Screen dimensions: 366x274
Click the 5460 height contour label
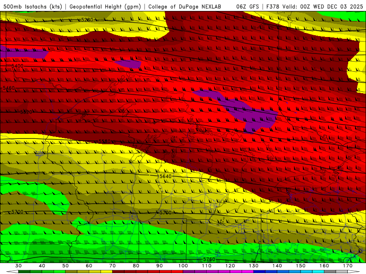pos(9,88)
